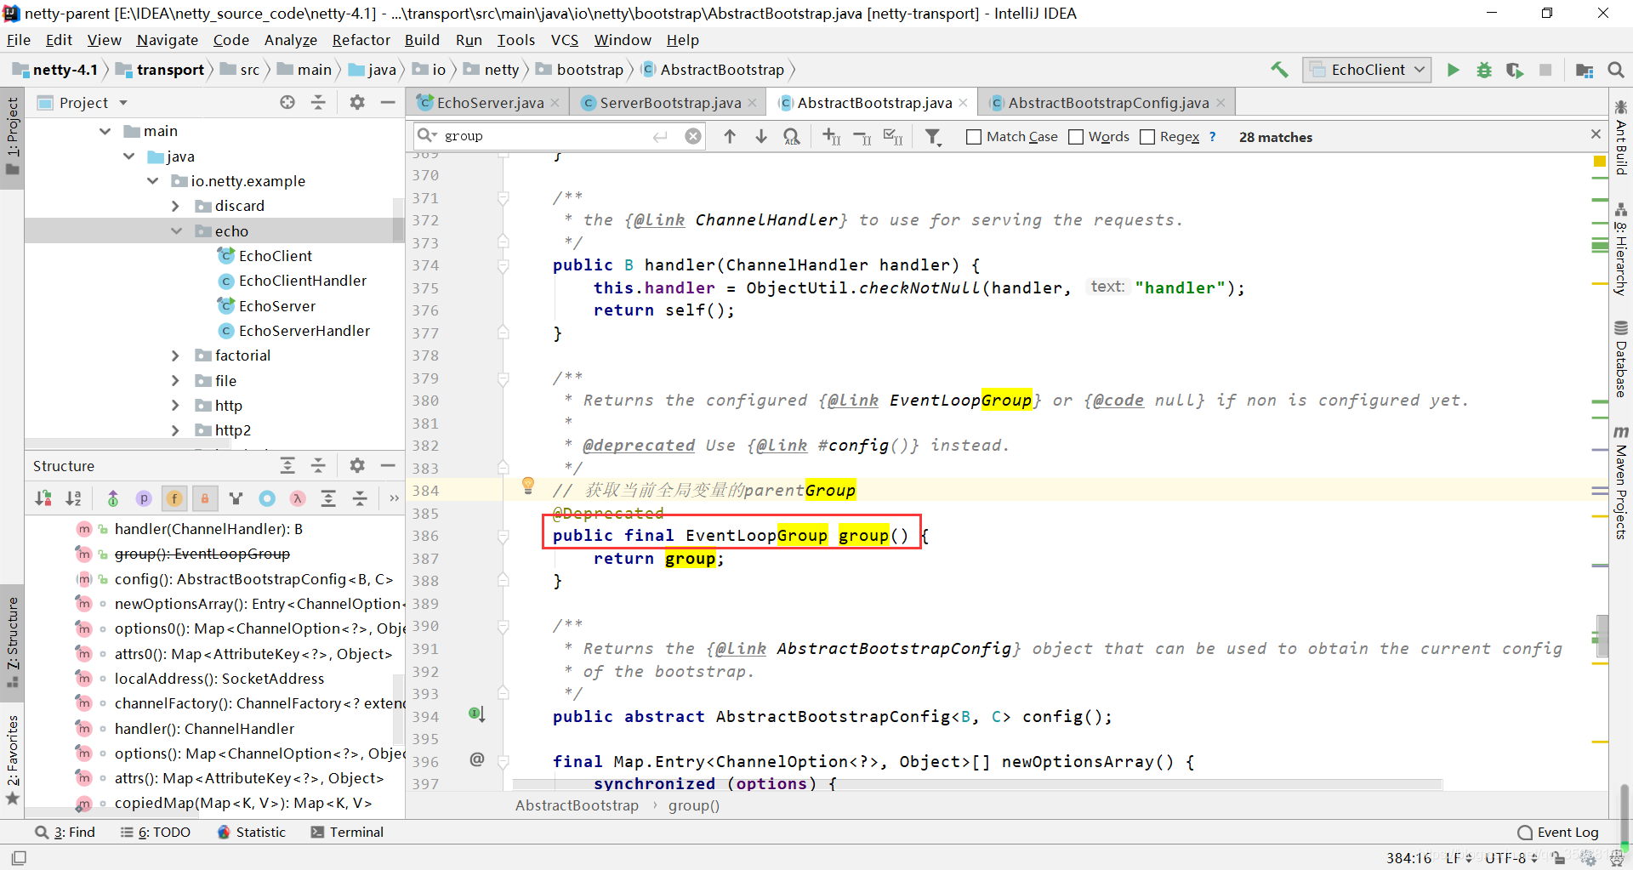Sort structure by visibility icon
This screenshot has width=1633, height=870.
coord(43,498)
